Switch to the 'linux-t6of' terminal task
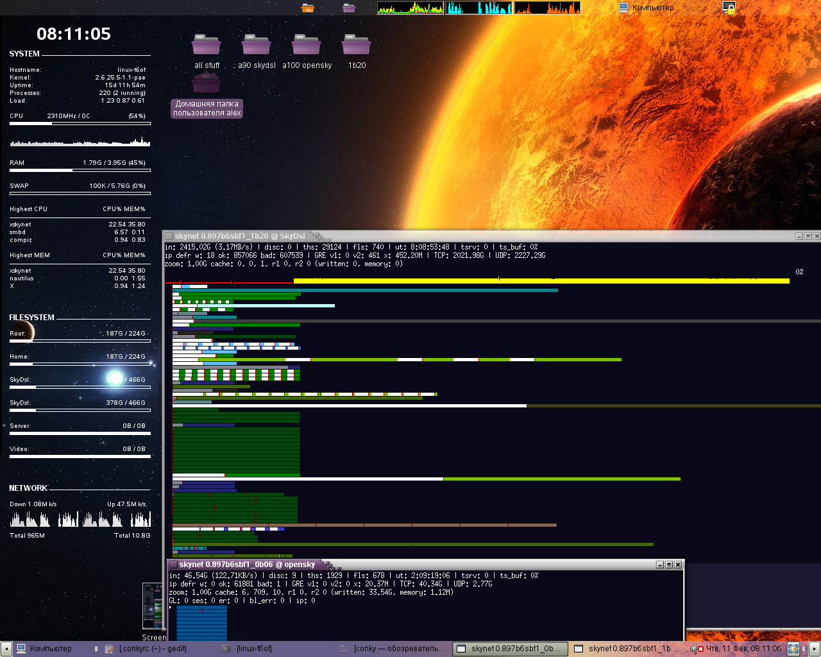The height and width of the screenshot is (657, 821). (x=248, y=649)
